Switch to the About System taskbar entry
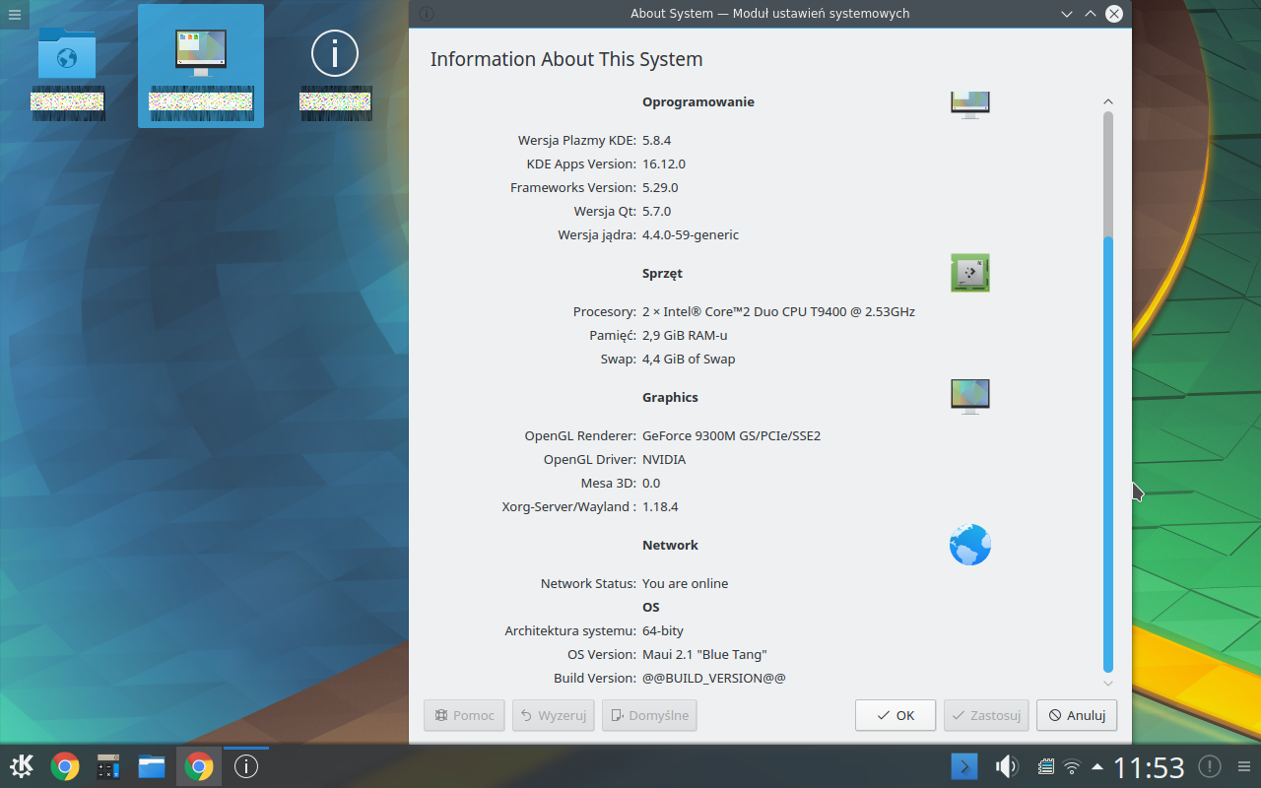 pyautogui.click(x=246, y=766)
